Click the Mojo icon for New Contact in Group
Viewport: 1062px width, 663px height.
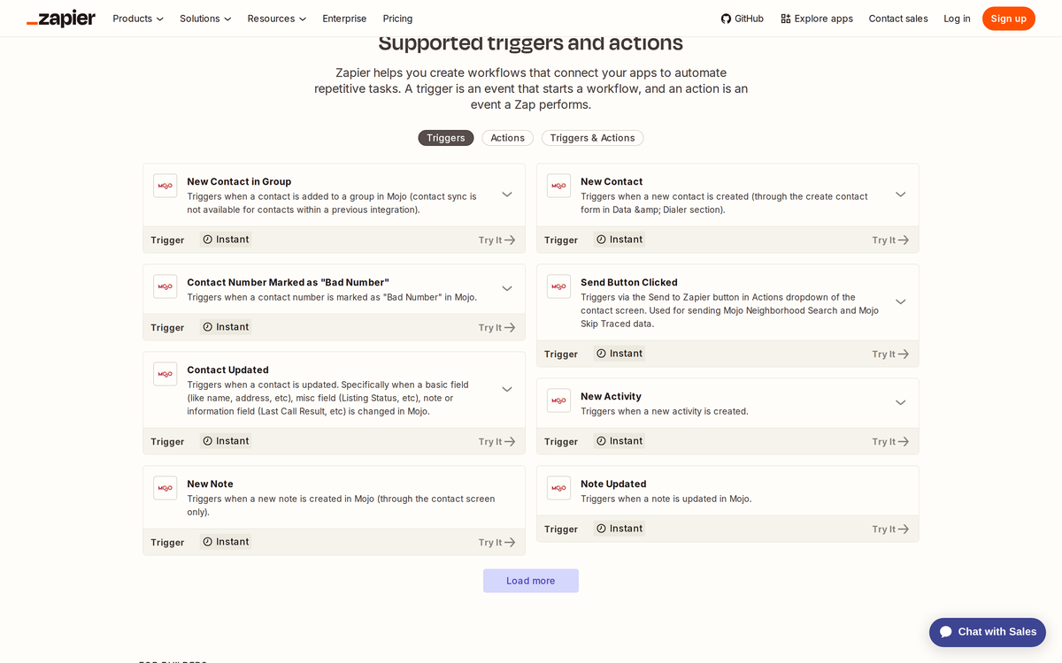(x=165, y=186)
